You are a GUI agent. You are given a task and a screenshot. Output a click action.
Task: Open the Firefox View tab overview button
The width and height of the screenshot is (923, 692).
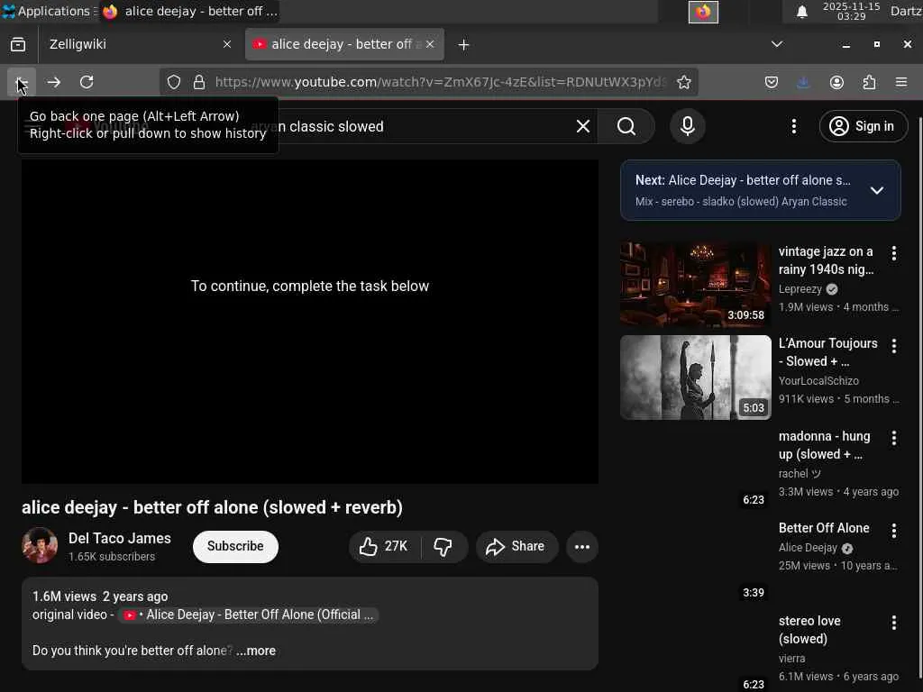click(18, 44)
